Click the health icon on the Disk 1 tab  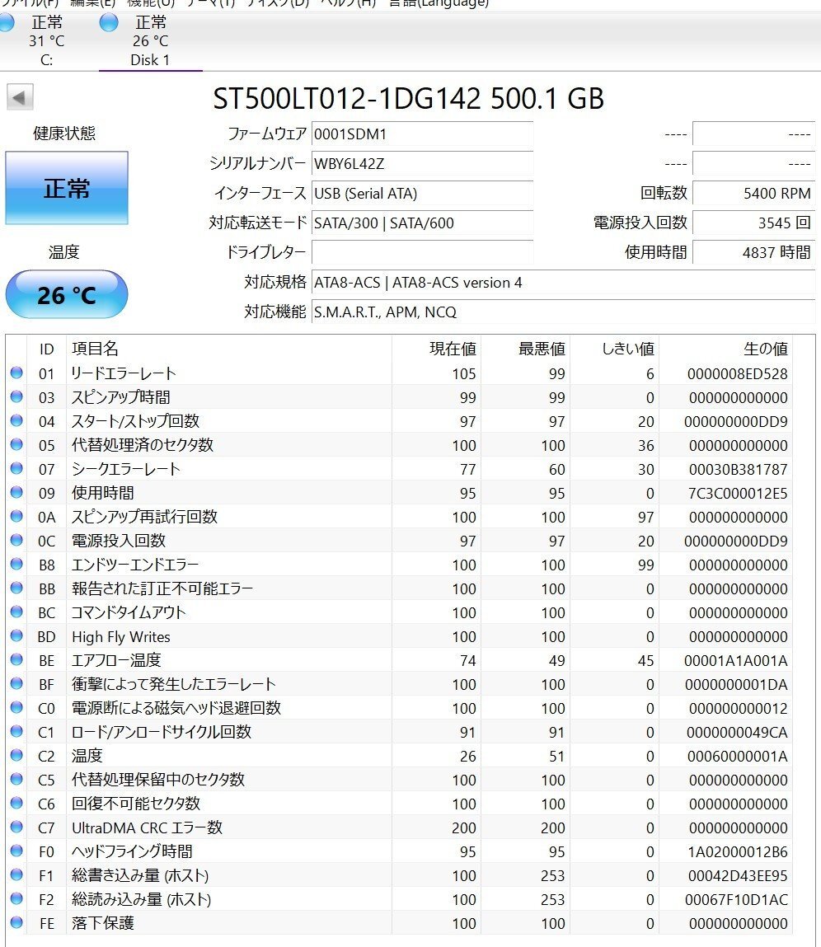click(x=109, y=24)
